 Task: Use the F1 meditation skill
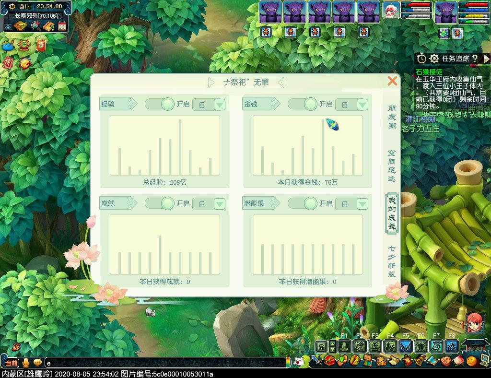click(344, 346)
